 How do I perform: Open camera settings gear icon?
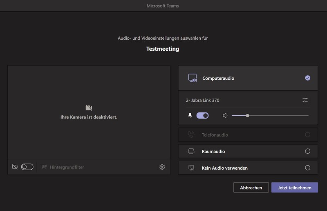tap(162, 167)
